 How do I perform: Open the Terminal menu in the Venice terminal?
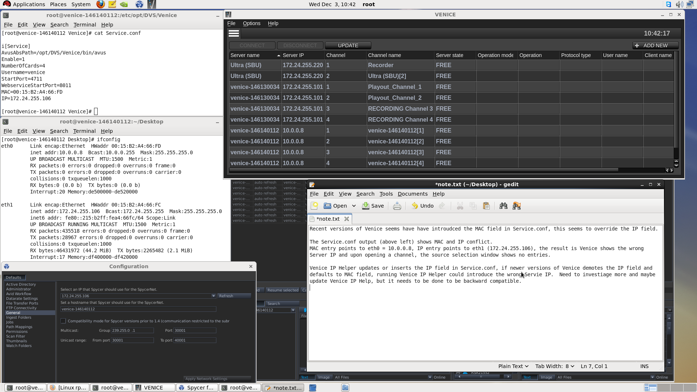click(x=85, y=25)
